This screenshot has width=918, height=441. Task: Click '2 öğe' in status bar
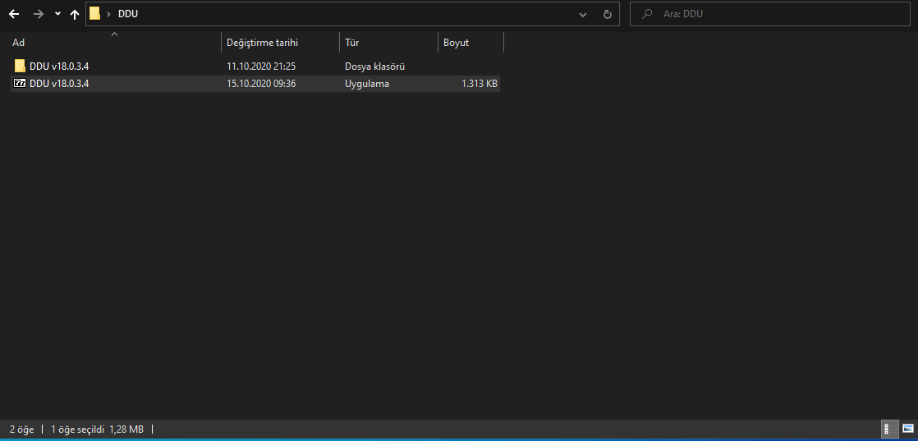(x=22, y=430)
